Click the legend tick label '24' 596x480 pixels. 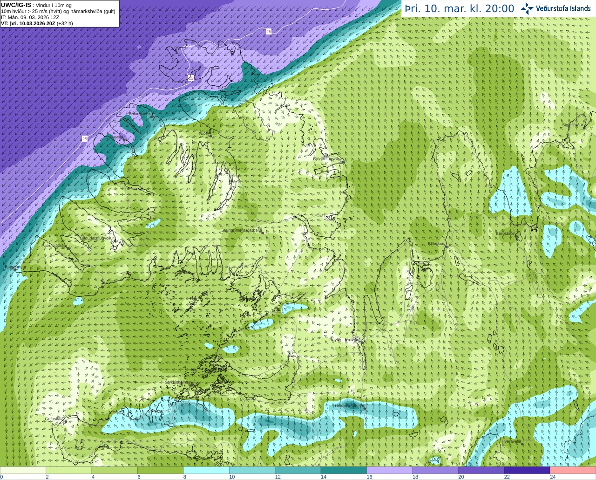[553, 477]
